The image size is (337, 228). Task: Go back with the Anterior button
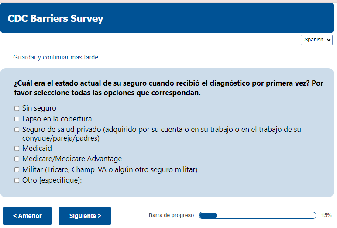[28, 216]
